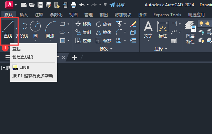Click the Explode icon
Screen dimensions: 212x134
[133, 32]
